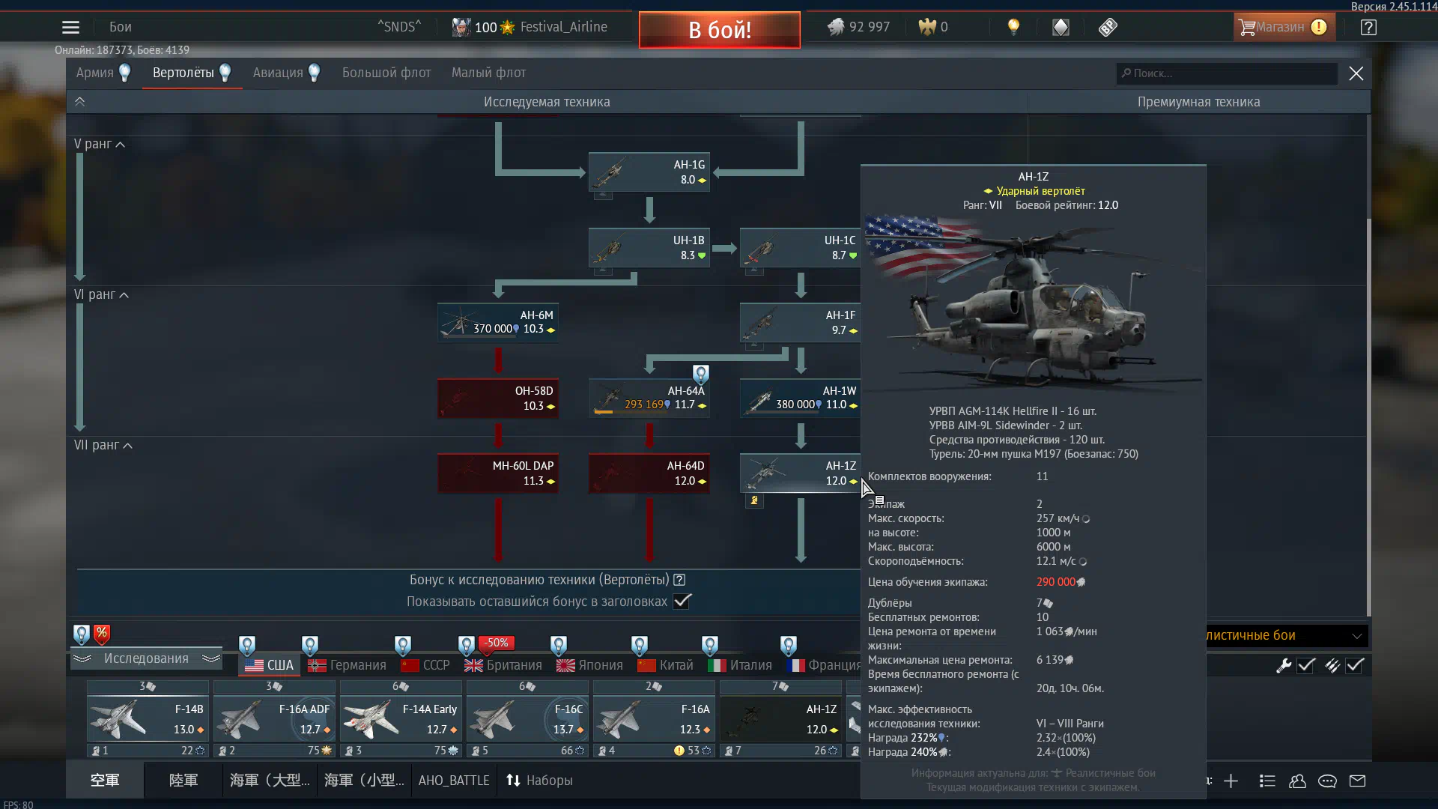1438x809 pixels.
Task: Collapse the VI ранг section
Action: pos(102,294)
